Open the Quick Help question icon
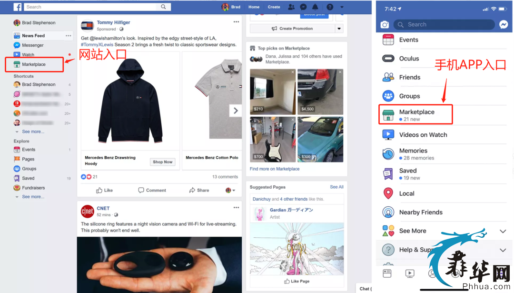 tap(330, 7)
